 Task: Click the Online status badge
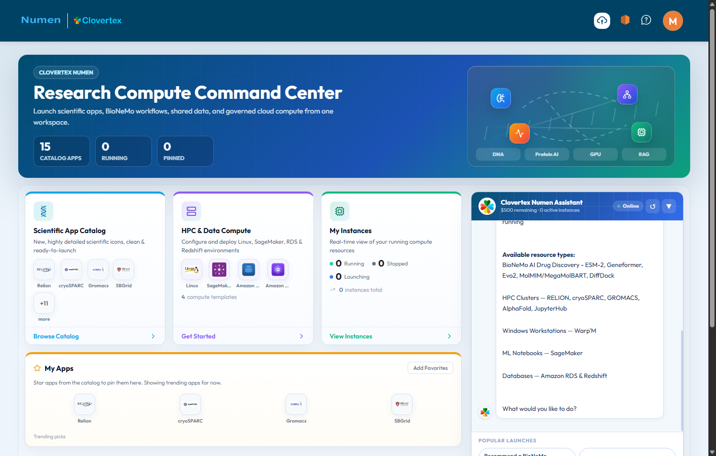628,206
